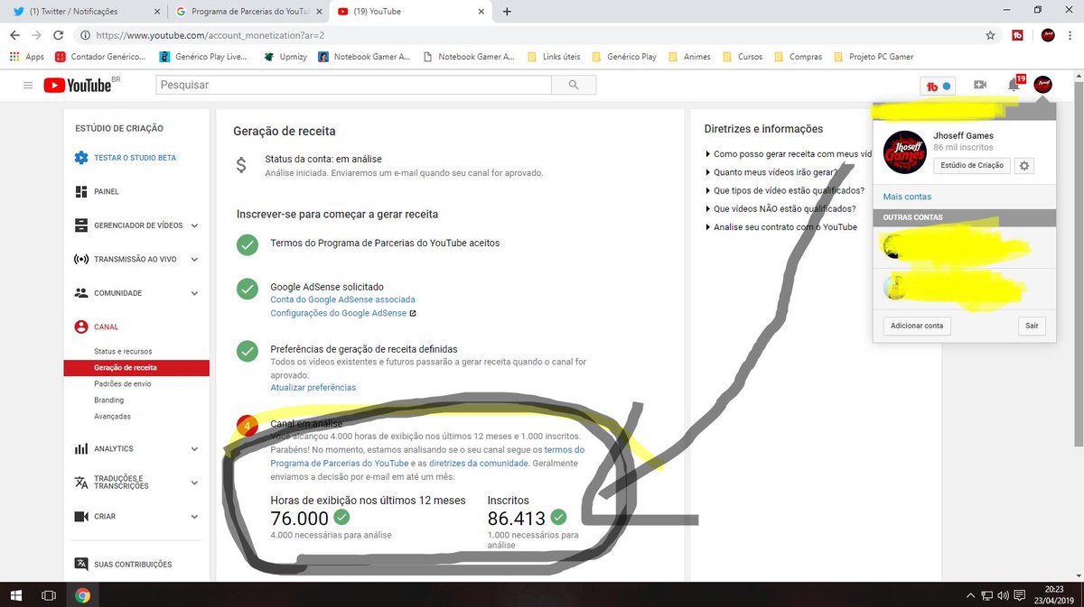Open the notifications bell
This screenshot has width=1084, height=607.
(1014, 85)
